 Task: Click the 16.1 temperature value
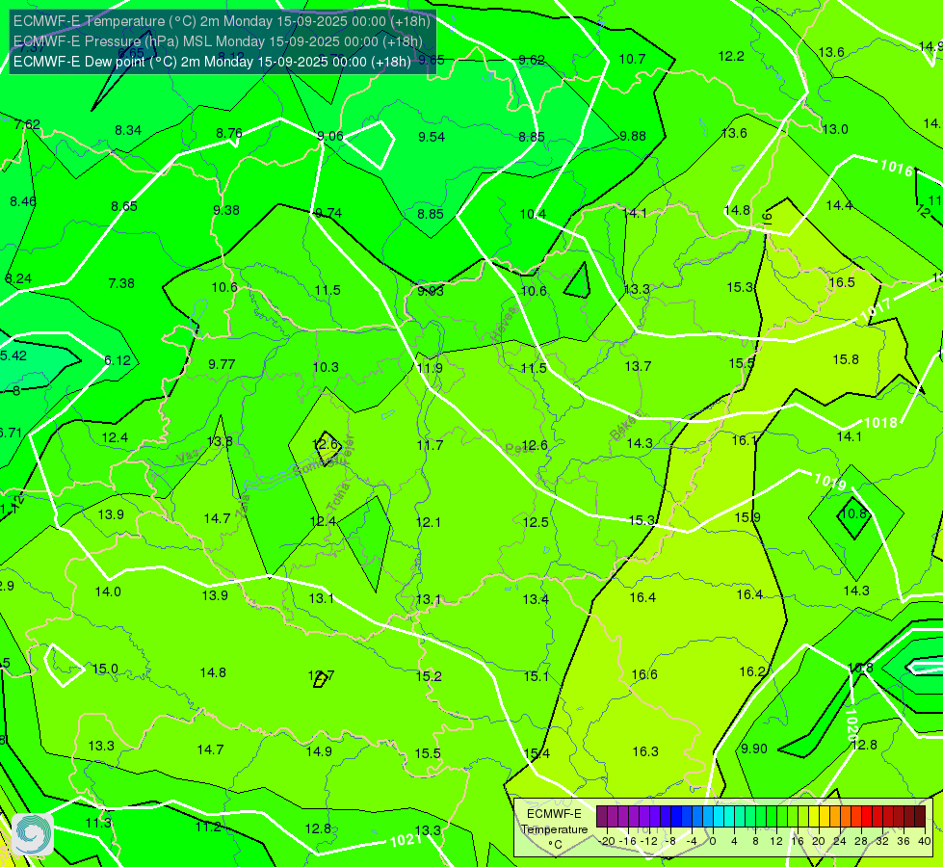745,441
